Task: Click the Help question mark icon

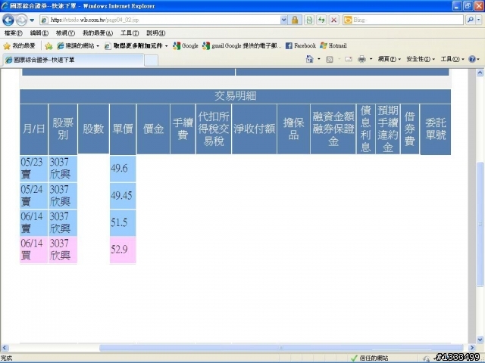Action: click(x=472, y=59)
